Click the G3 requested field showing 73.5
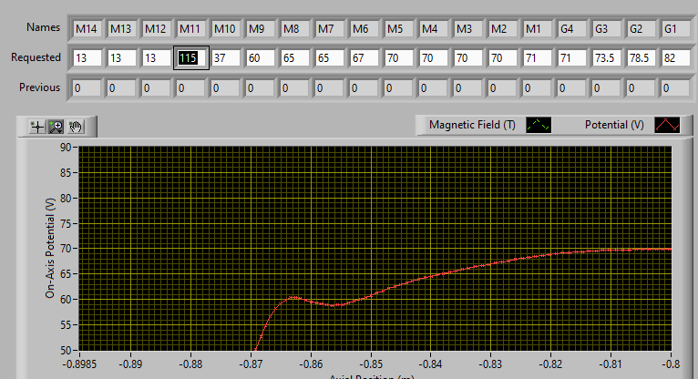 pyautogui.click(x=606, y=58)
